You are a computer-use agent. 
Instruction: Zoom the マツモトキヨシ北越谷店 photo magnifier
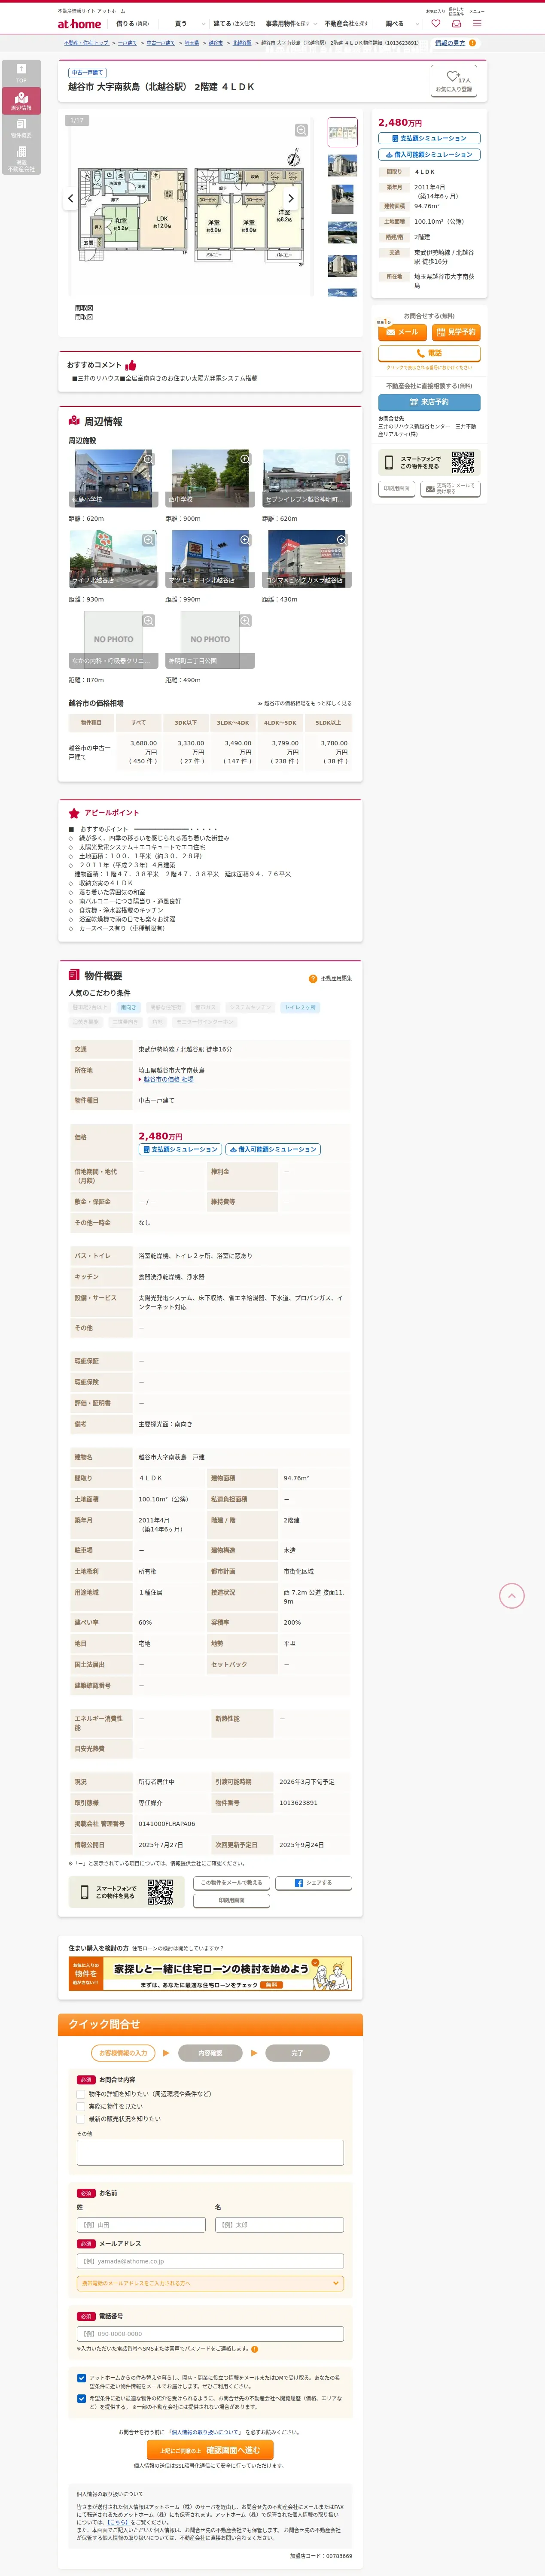click(244, 540)
